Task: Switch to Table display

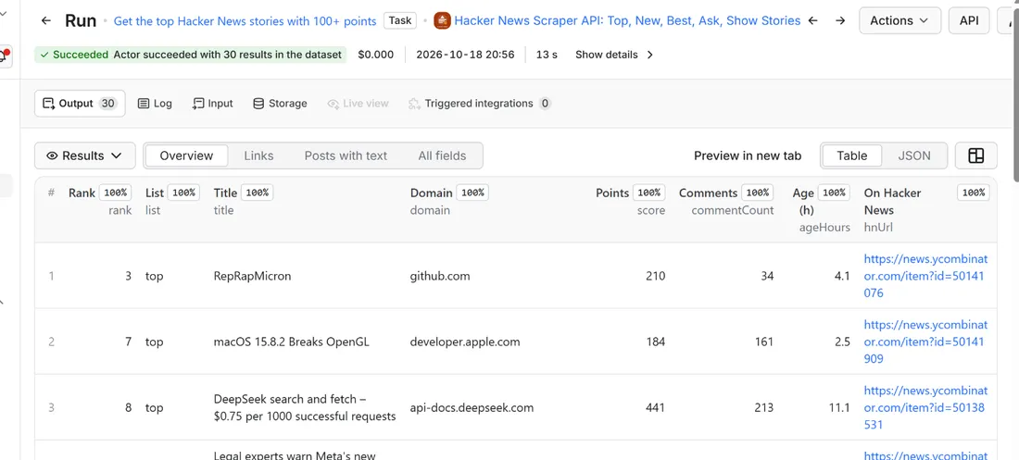Action: pos(852,155)
